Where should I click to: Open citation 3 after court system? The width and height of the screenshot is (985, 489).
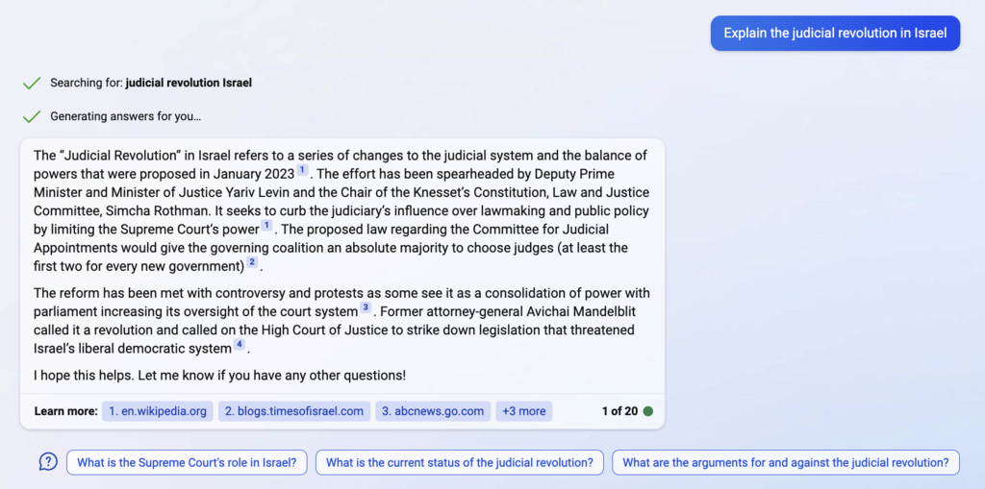pyautogui.click(x=366, y=308)
